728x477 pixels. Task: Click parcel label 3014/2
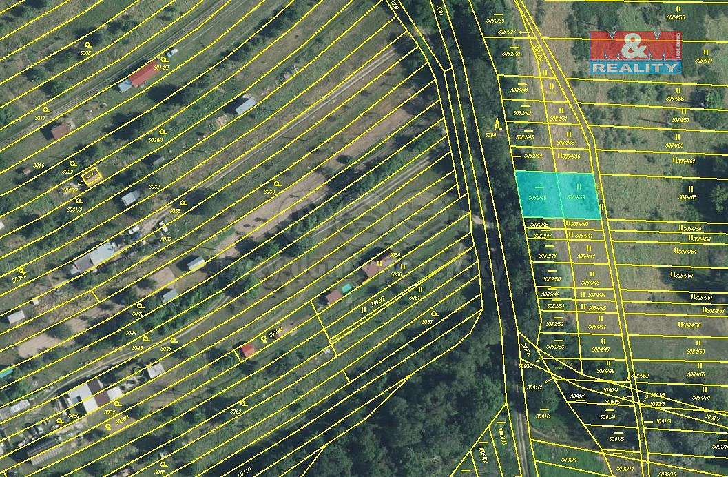(x=161, y=68)
